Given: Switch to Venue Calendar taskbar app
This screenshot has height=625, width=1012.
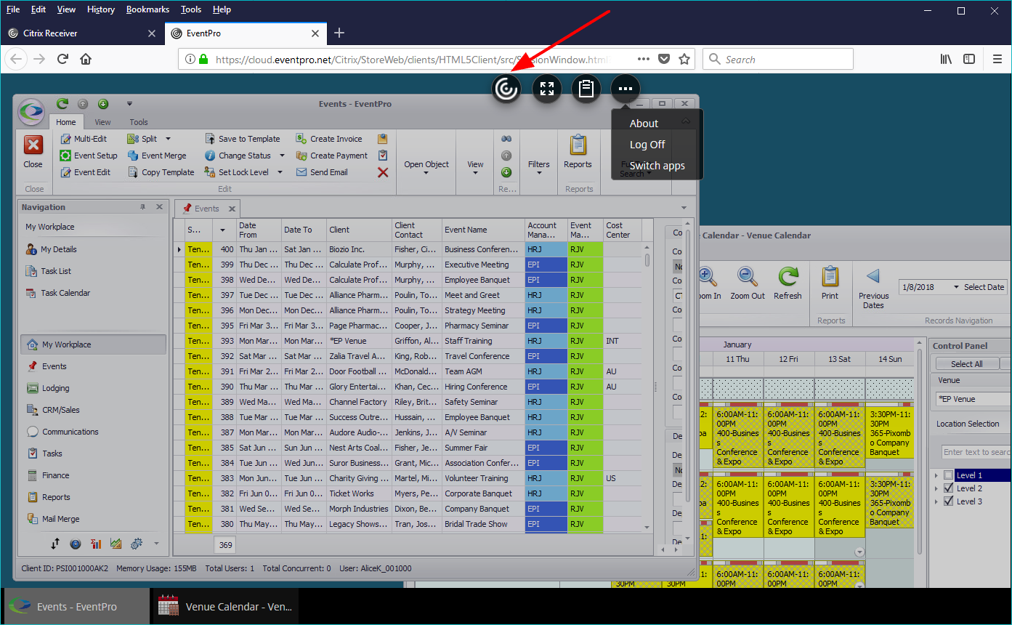Looking at the screenshot, I should (225, 607).
